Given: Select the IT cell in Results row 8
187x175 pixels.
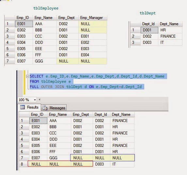Looking at the screenshot, I should click(x=122, y=164).
